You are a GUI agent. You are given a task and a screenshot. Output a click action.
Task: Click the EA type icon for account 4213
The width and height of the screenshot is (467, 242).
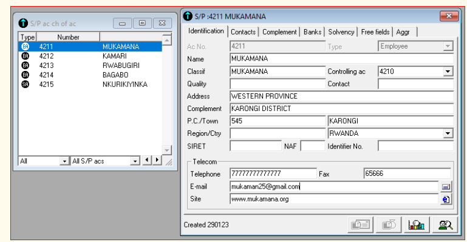(26, 66)
